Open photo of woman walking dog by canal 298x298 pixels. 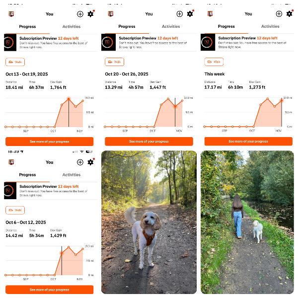pyautogui.click(x=247, y=222)
